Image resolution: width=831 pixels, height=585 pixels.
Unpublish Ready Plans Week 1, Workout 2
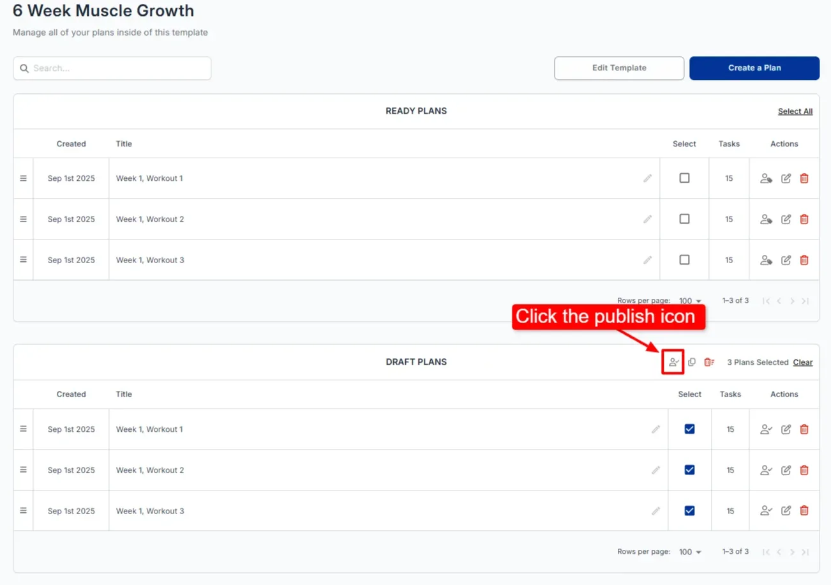tap(767, 219)
